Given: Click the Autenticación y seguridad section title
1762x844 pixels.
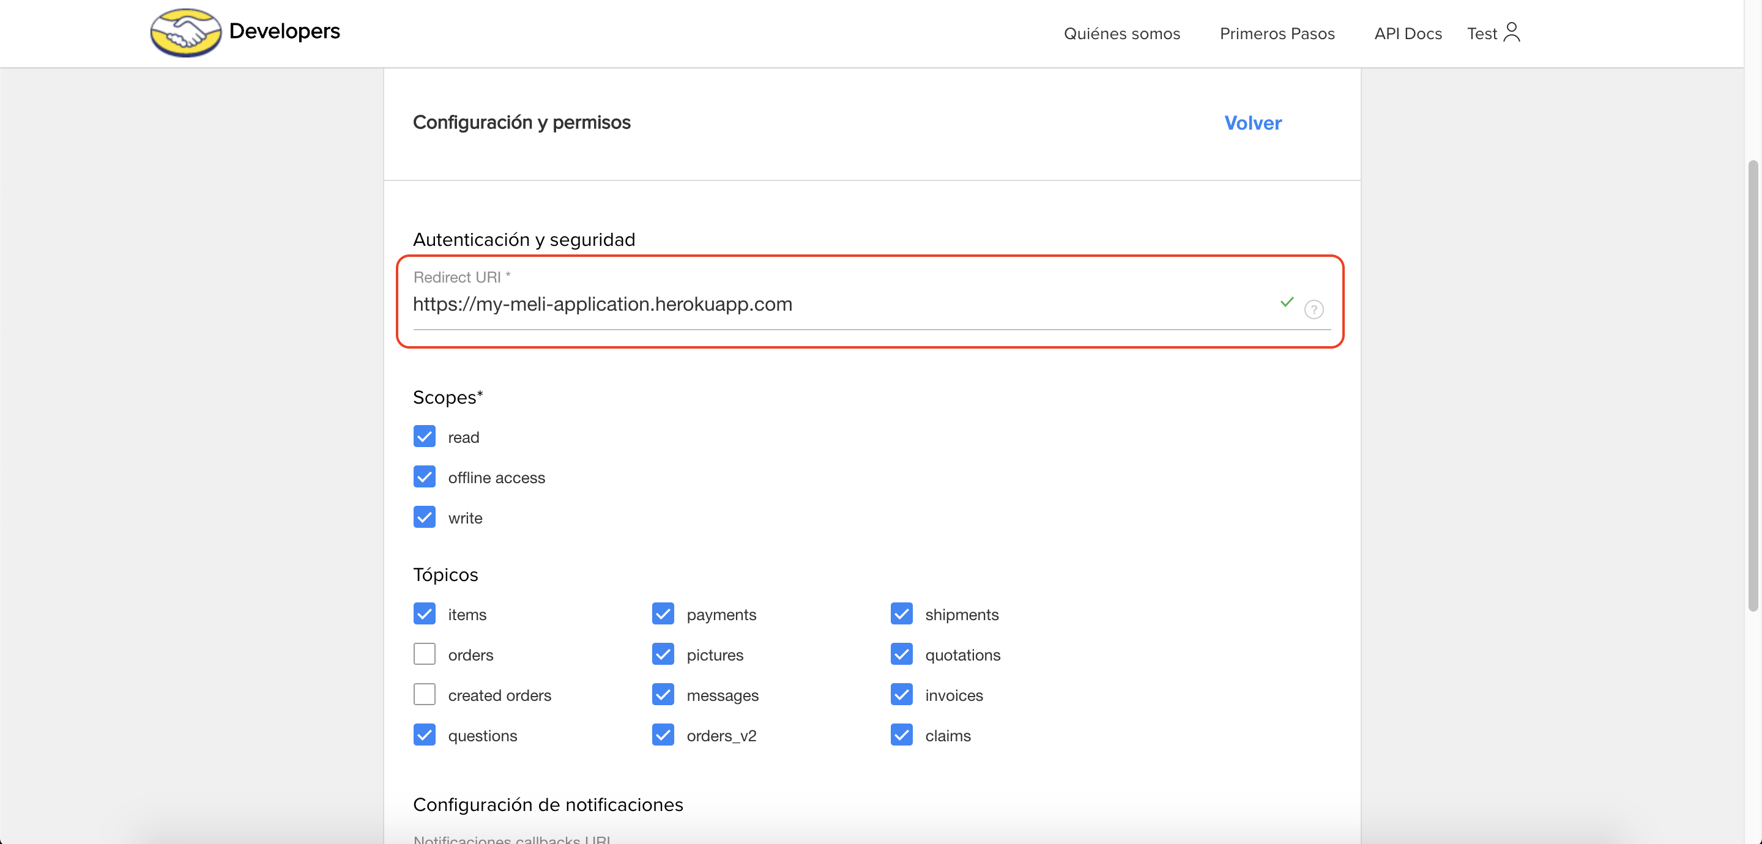Looking at the screenshot, I should click(524, 239).
